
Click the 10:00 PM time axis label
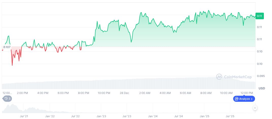[x=104, y=93]
